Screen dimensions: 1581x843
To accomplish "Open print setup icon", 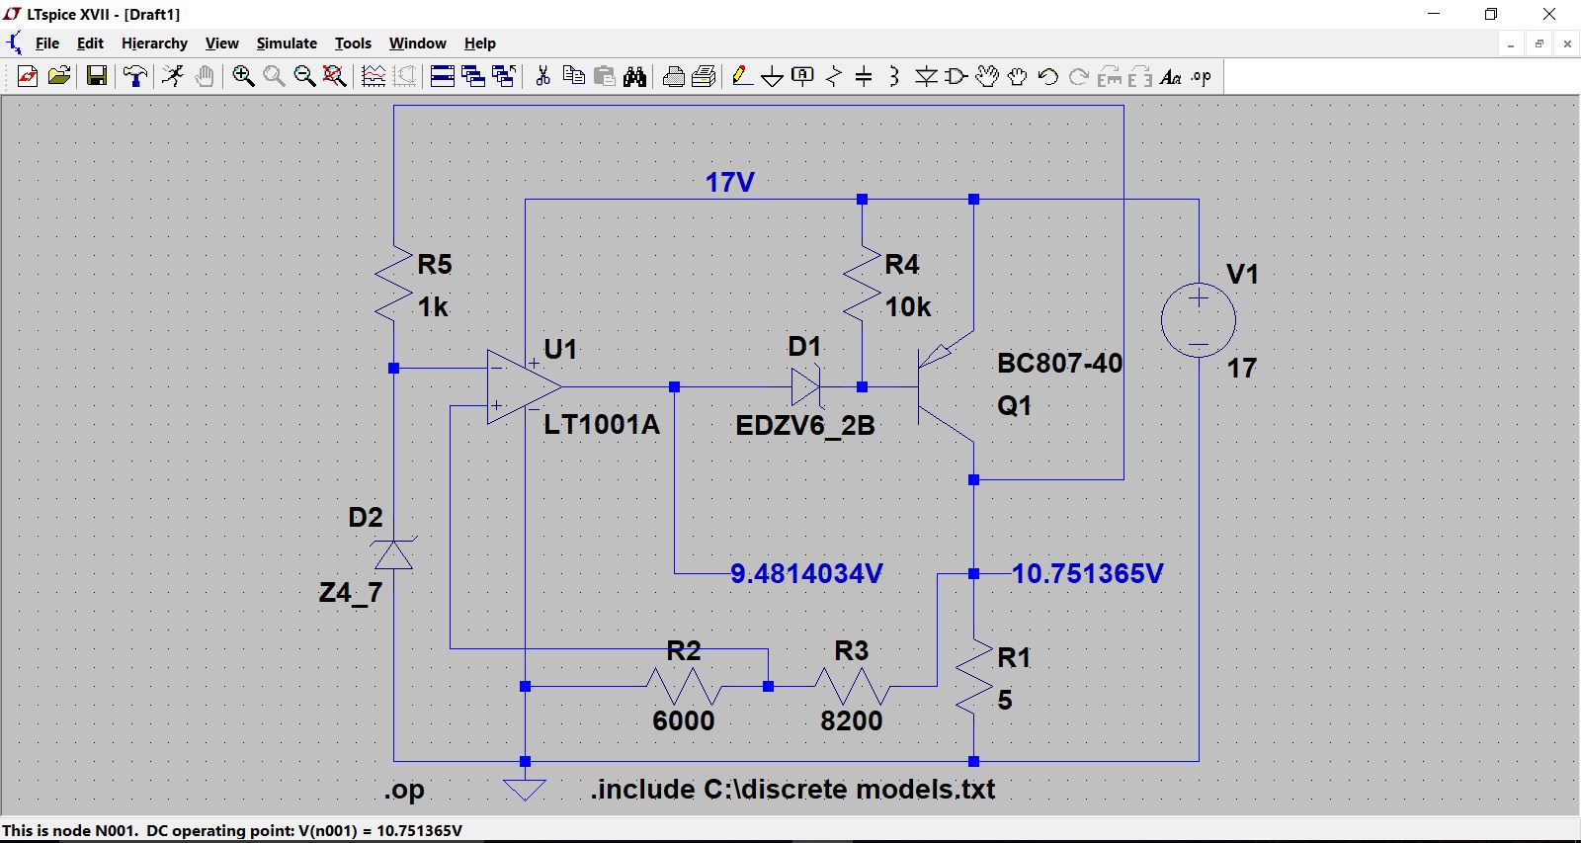I will [674, 76].
